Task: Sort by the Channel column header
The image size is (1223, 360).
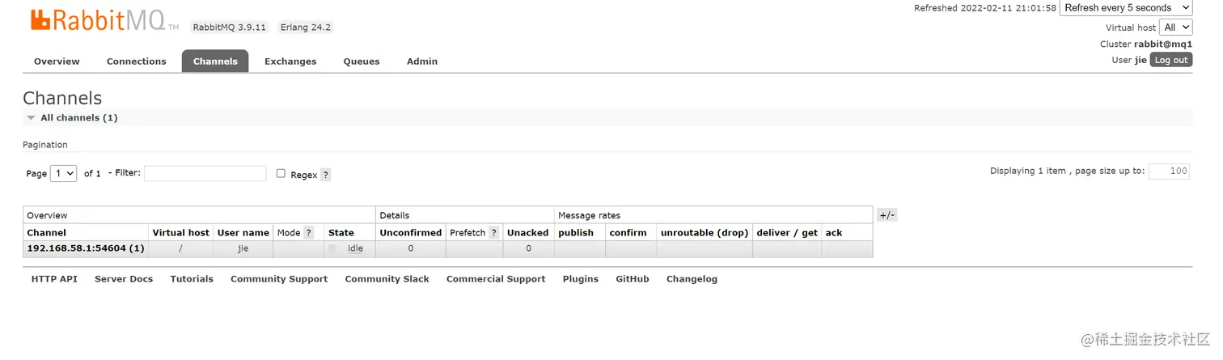Action: tap(47, 233)
